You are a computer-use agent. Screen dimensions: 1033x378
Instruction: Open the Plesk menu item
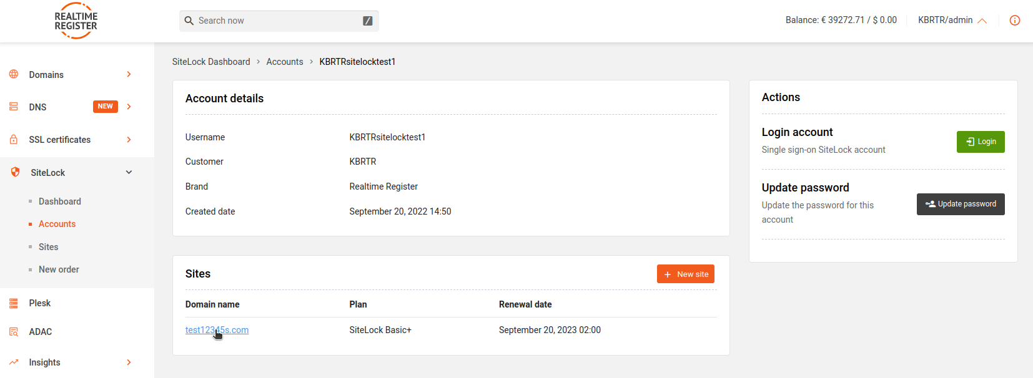40,303
